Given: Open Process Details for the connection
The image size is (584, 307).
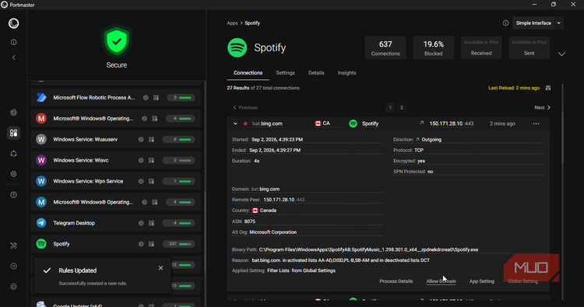Looking at the screenshot, I should pyautogui.click(x=396, y=281).
